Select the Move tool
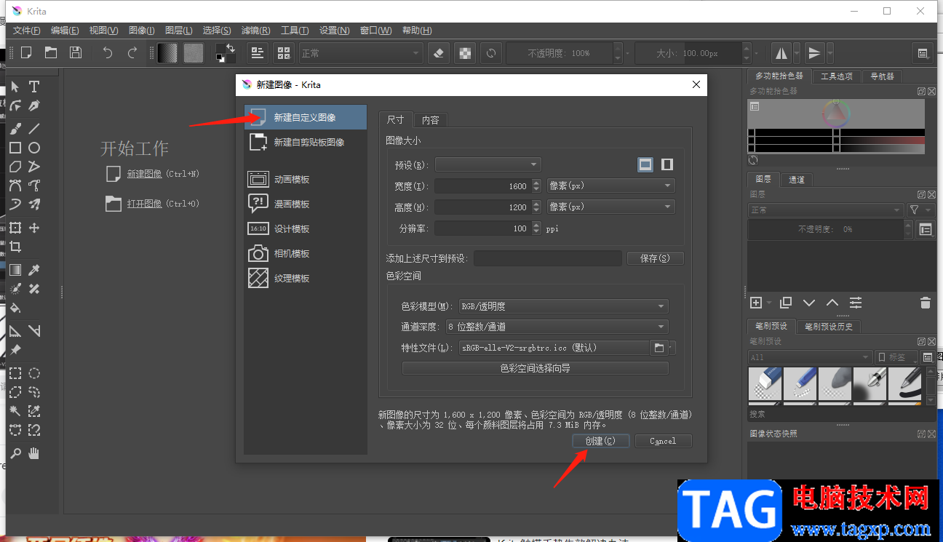This screenshot has height=542, width=943. coord(34,228)
